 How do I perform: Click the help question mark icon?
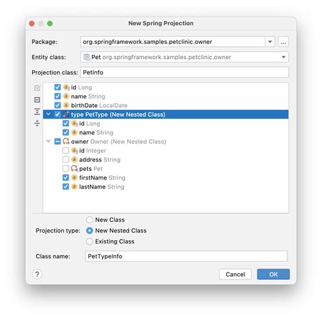point(37,274)
